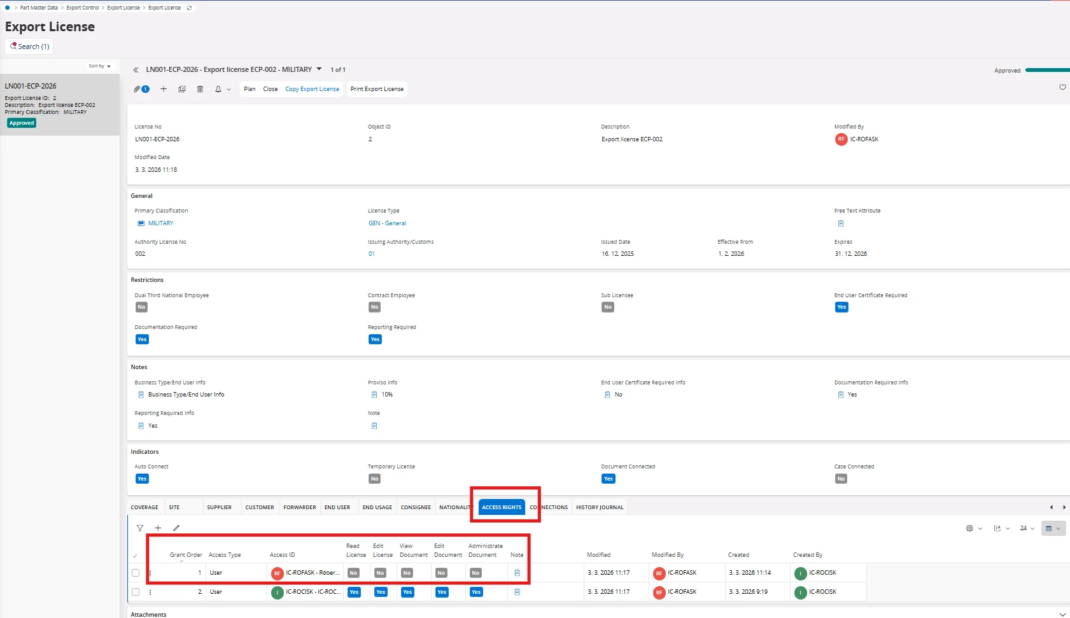Switch to the Supplier tab

220,507
